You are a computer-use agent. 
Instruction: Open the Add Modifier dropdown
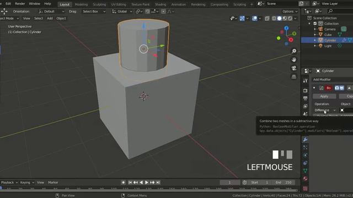point(333,79)
